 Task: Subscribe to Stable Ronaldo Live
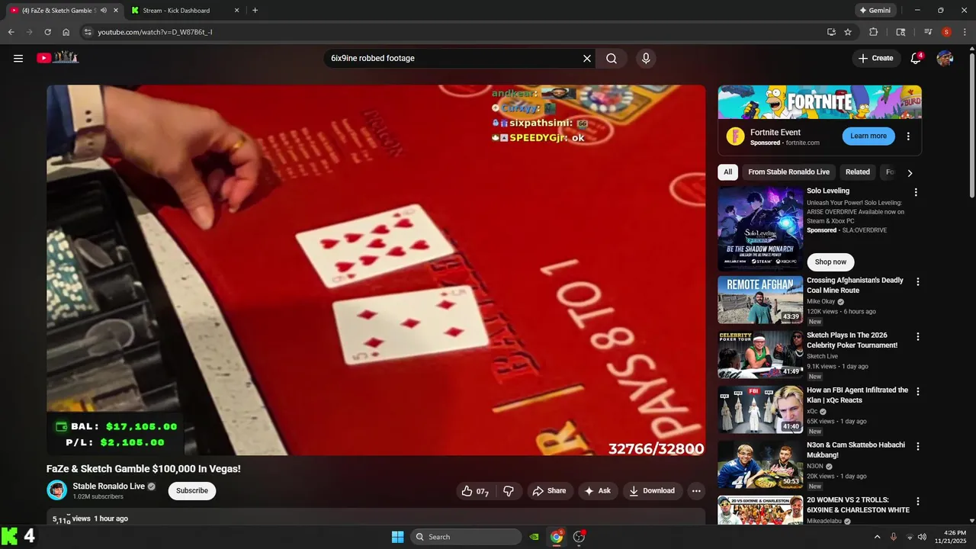pos(192,491)
